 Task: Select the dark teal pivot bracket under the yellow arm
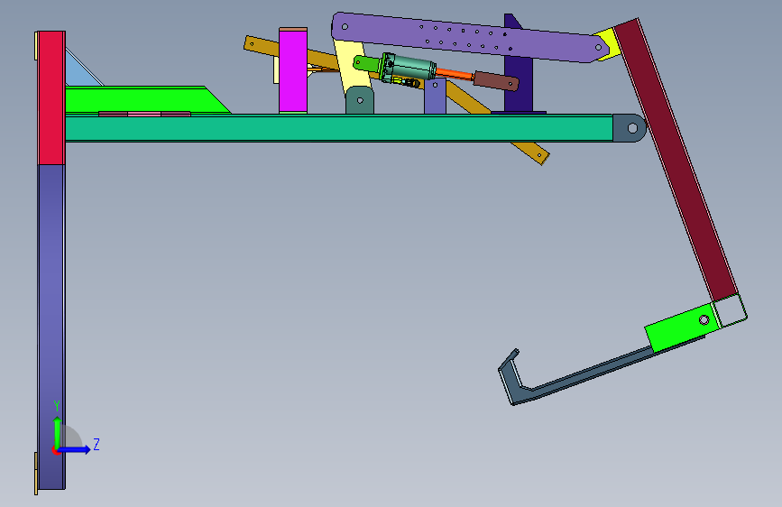click(x=360, y=100)
